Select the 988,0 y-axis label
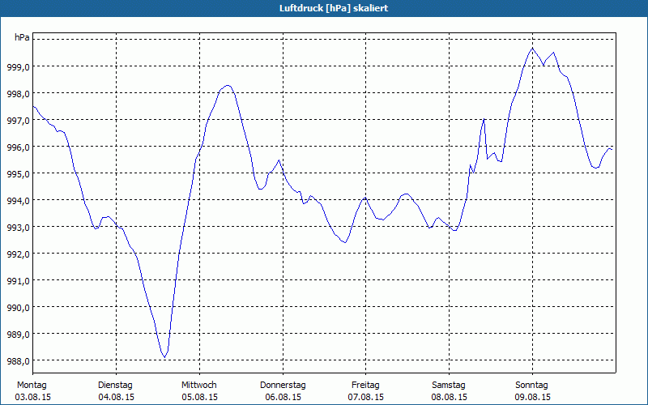Viewport: 648px width, 405px height. tap(18, 360)
